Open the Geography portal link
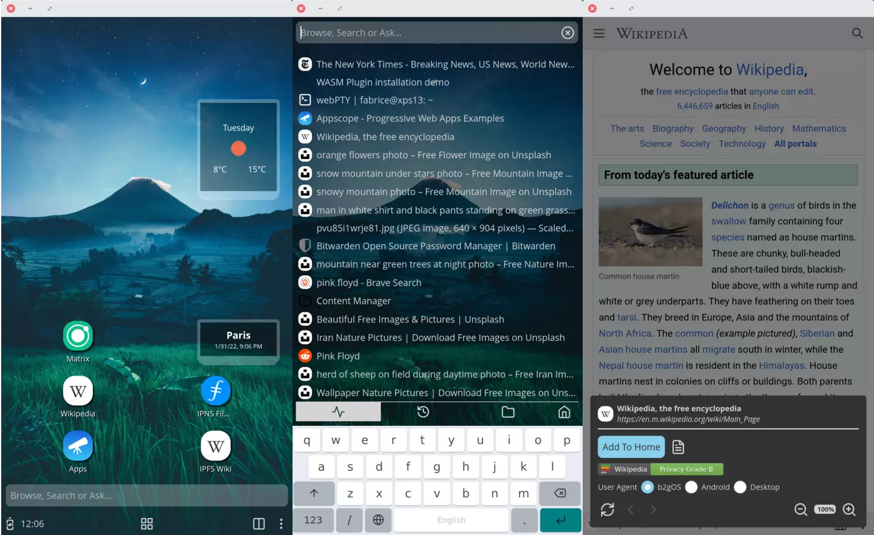This screenshot has width=874, height=535. [724, 129]
